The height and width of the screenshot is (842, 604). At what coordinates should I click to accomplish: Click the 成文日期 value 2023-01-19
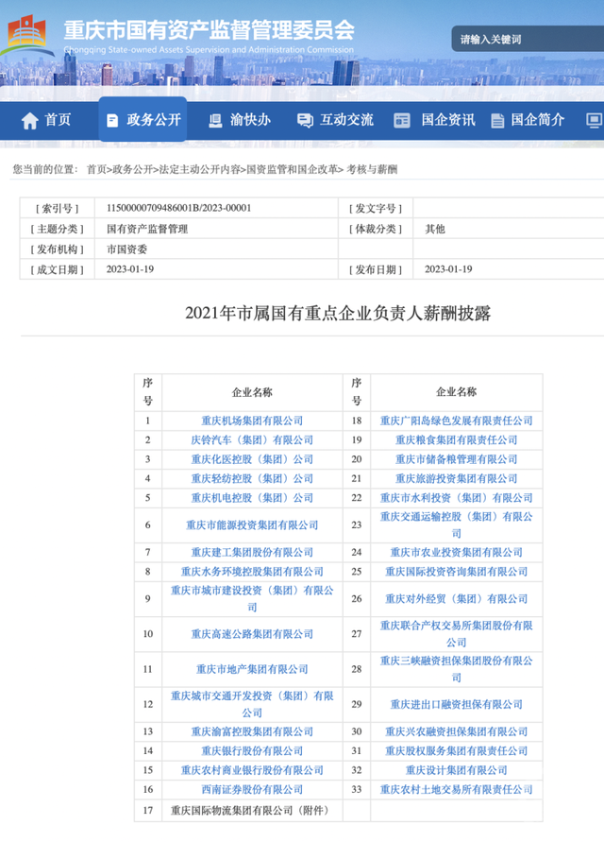[x=130, y=269]
